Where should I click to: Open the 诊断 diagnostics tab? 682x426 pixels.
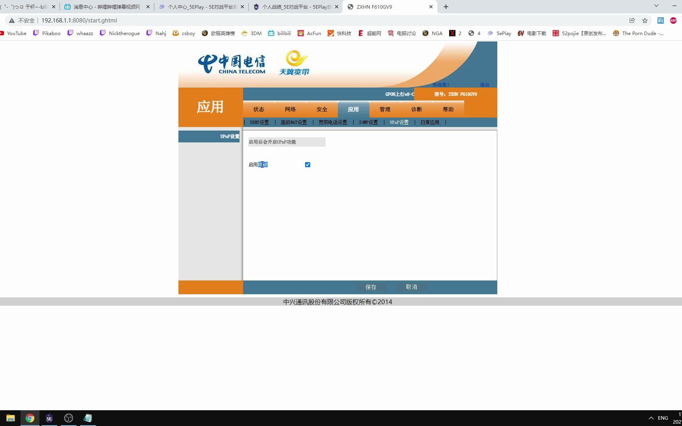click(417, 109)
